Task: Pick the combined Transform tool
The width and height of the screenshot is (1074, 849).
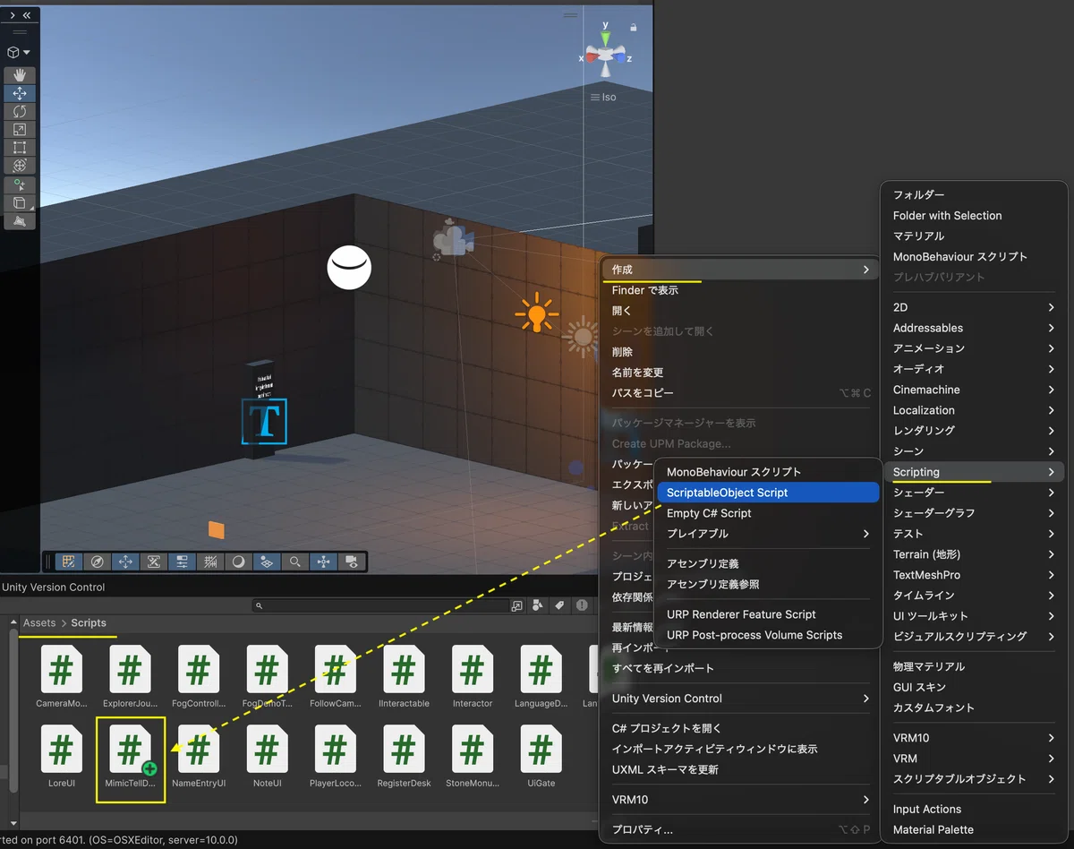Action: click(x=19, y=165)
